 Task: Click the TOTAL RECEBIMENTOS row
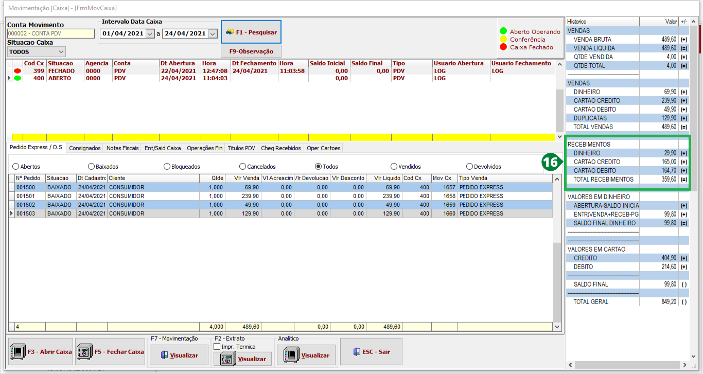coord(627,179)
